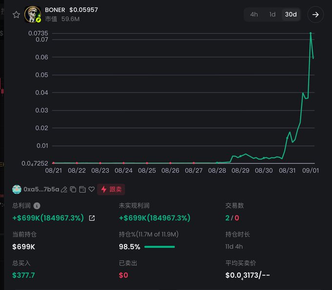Star BONER token as favorite
Image resolution: width=332 pixels, height=290 pixels.
16,15
